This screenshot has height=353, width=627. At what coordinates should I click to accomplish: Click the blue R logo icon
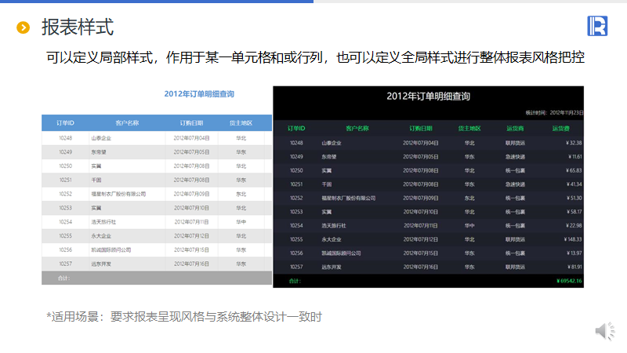click(x=597, y=26)
